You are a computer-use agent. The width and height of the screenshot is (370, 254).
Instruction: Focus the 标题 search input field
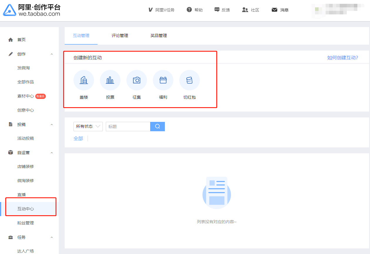128,127
